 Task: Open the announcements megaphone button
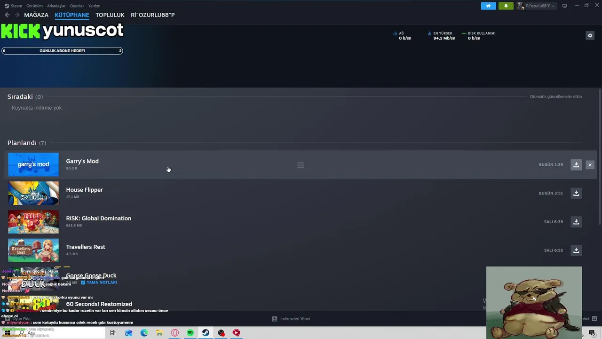pos(488,6)
